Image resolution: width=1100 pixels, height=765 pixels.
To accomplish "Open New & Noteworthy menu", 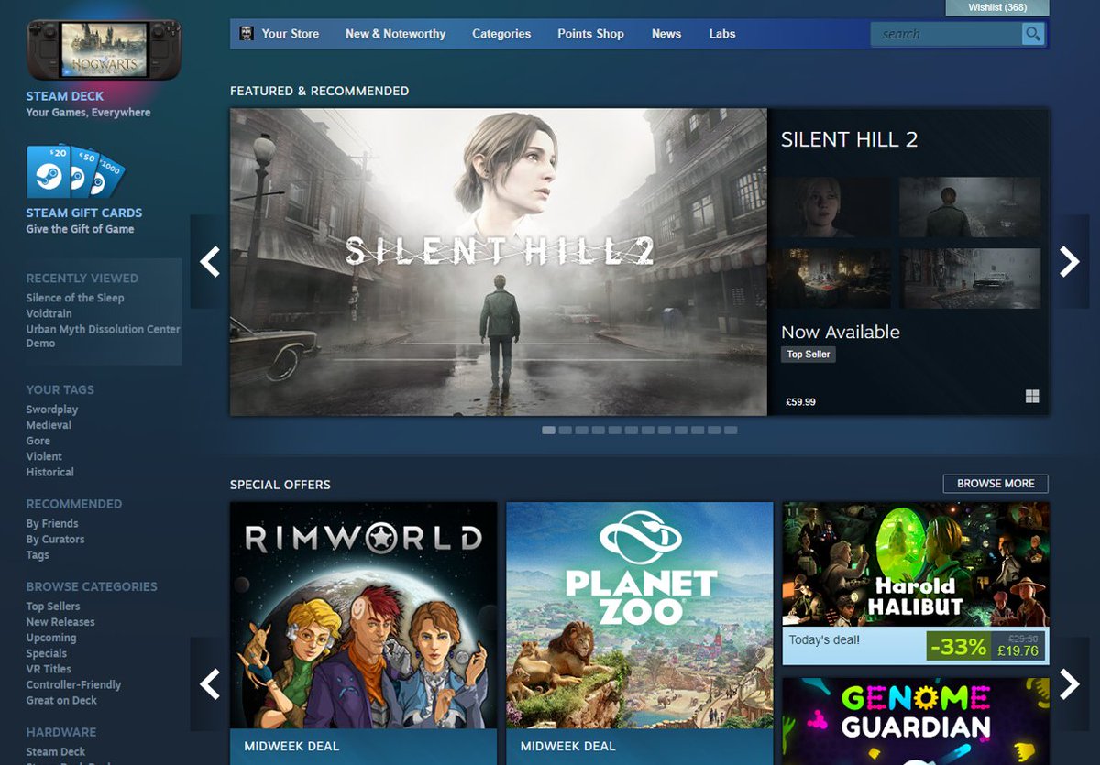I will pyautogui.click(x=395, y=34).
